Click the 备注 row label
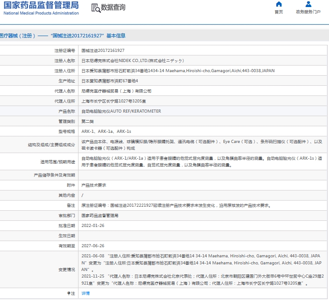 click(71, 205)
